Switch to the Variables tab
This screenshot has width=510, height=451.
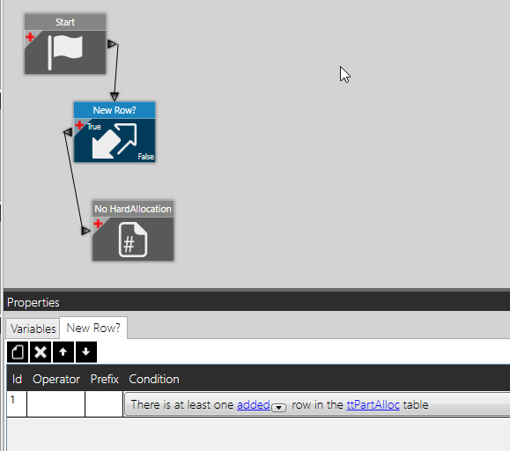(x=33, y=329)
